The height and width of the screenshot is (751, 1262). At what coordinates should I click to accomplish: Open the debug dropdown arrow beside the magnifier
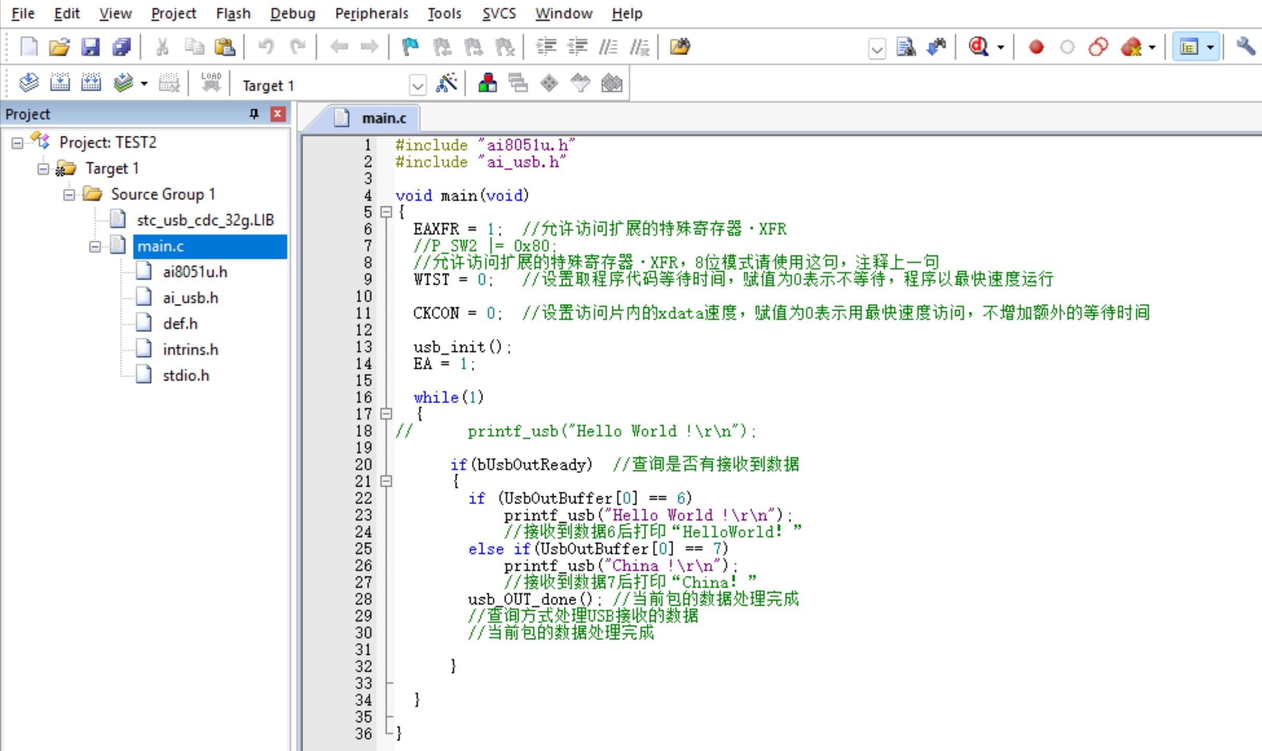point(1001,47)
